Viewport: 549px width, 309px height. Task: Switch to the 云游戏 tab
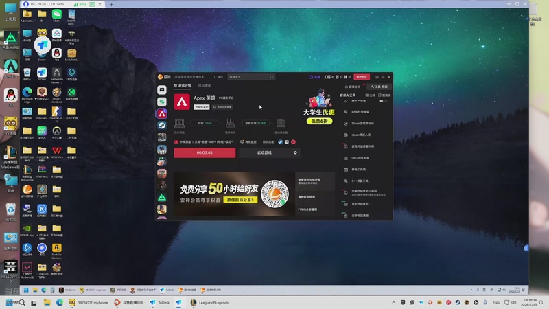point(204,85)
